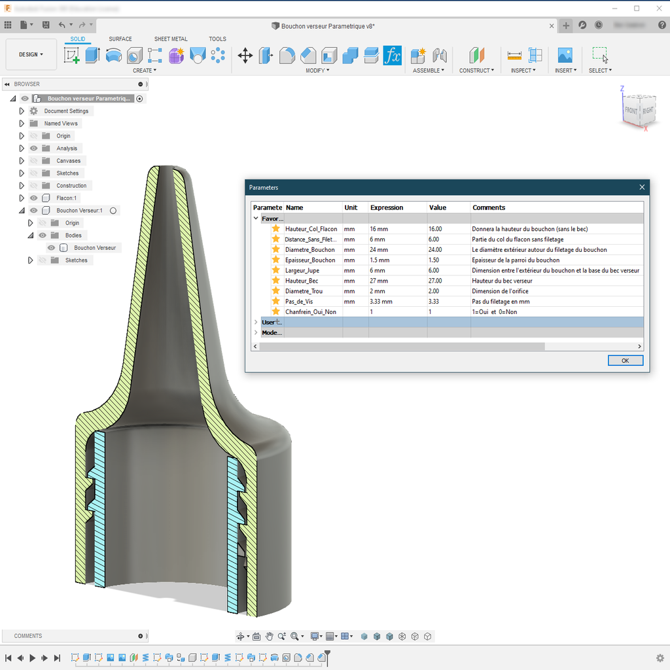The image size is (670, 670).
Task: Click the Parameters dialog horizontal scrollbar
Action: (402, 346)
